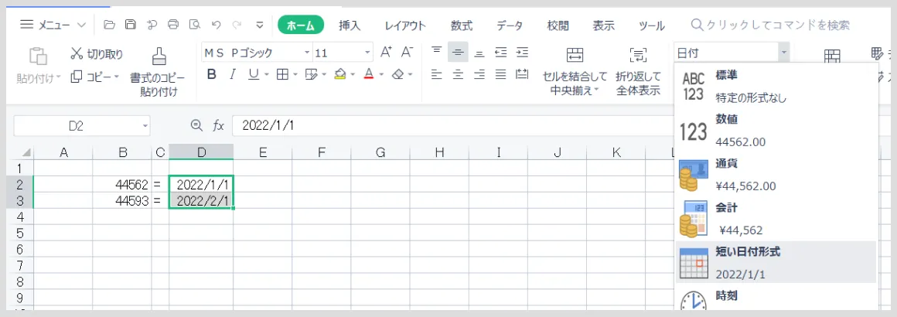Switch to the レイアウト tab
The image size is (897, 317).
click(406, 26)
